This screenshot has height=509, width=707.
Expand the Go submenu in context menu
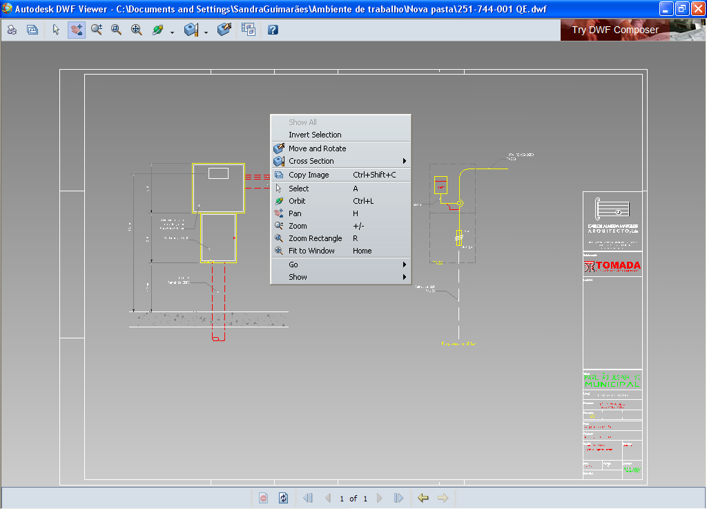(x=340, y=265)
